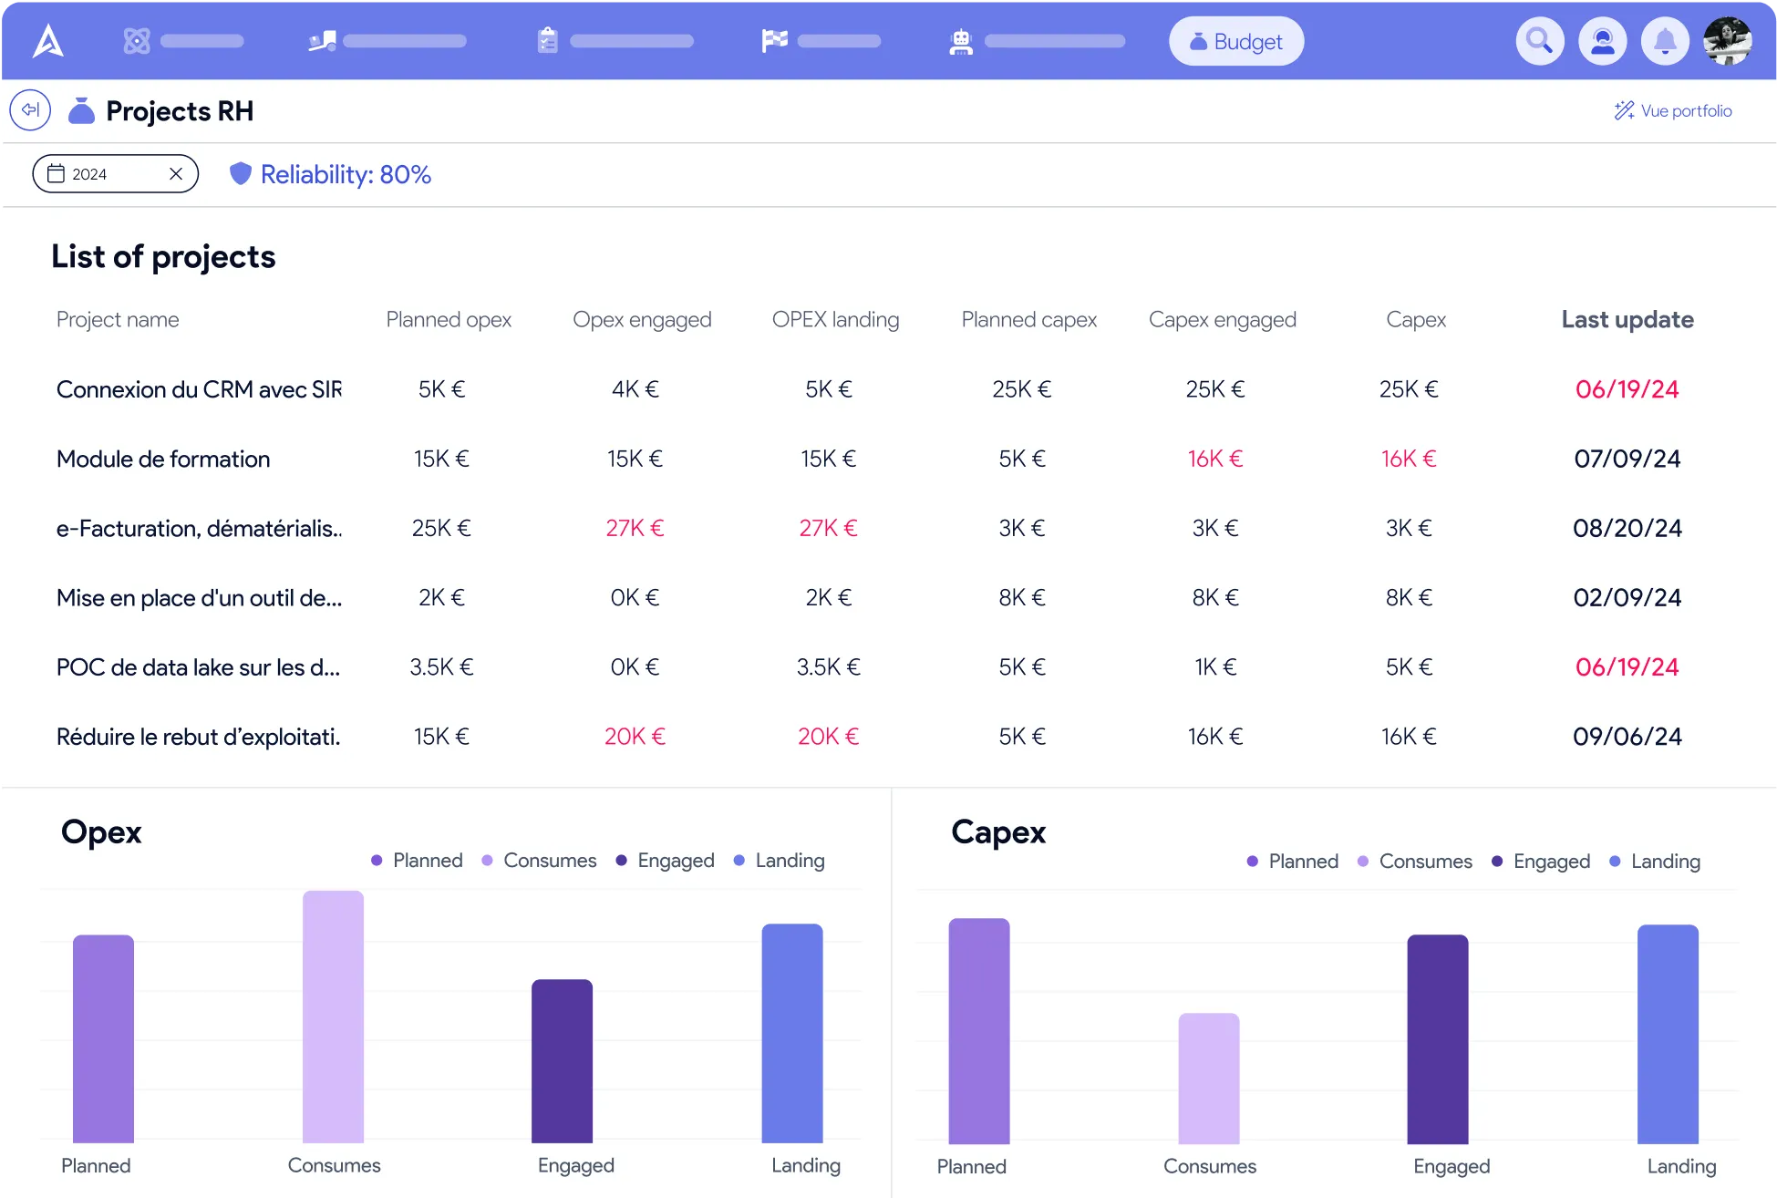Screen dimensions: 1777x1198
Task: Click the back arrow circle button
Action: (30, 110)
